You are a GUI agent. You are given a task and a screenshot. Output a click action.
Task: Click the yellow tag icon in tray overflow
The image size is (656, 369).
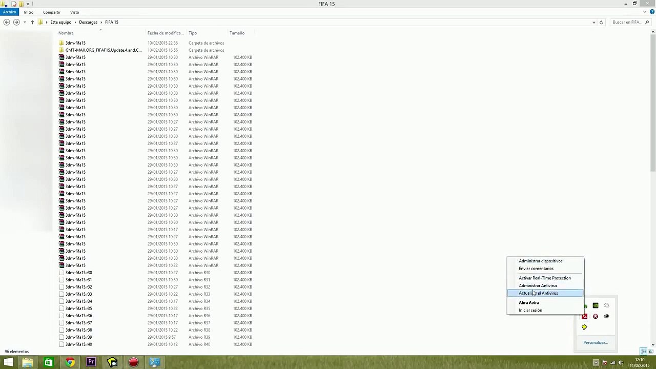tap(584, 327)
